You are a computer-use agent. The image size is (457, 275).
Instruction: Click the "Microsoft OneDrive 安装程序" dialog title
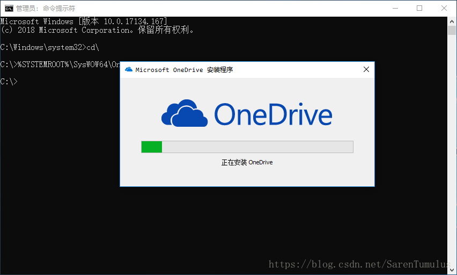(x=184, y=70)
